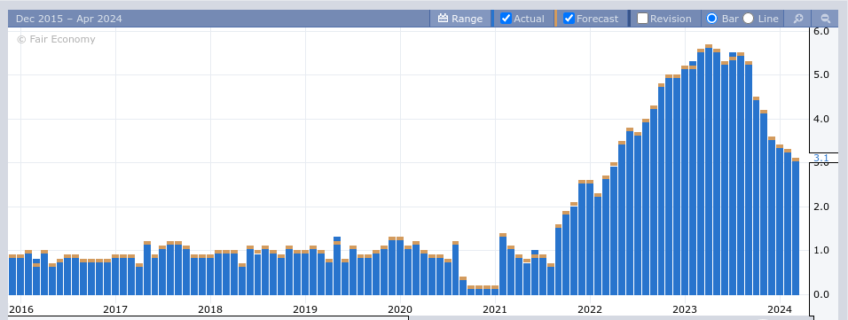Click the zoom in magnifier icon

(797, 19)
